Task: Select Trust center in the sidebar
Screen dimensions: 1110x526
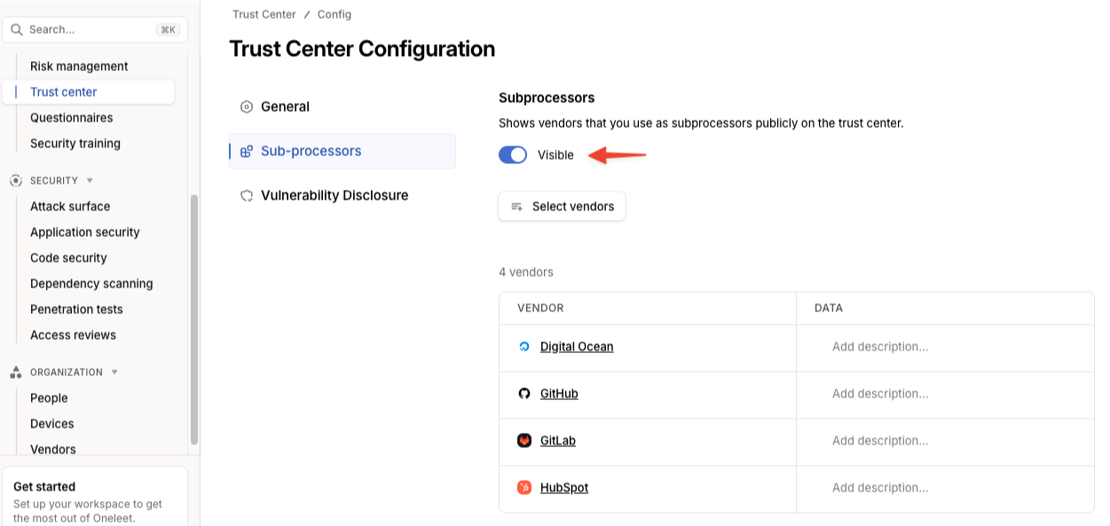Action: click(89, 92)
